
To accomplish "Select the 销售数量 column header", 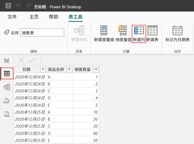I will (86, 70).
